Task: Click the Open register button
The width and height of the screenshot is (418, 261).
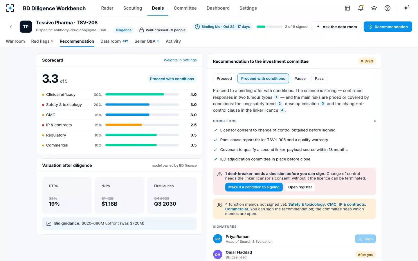Action: [300, 187]
